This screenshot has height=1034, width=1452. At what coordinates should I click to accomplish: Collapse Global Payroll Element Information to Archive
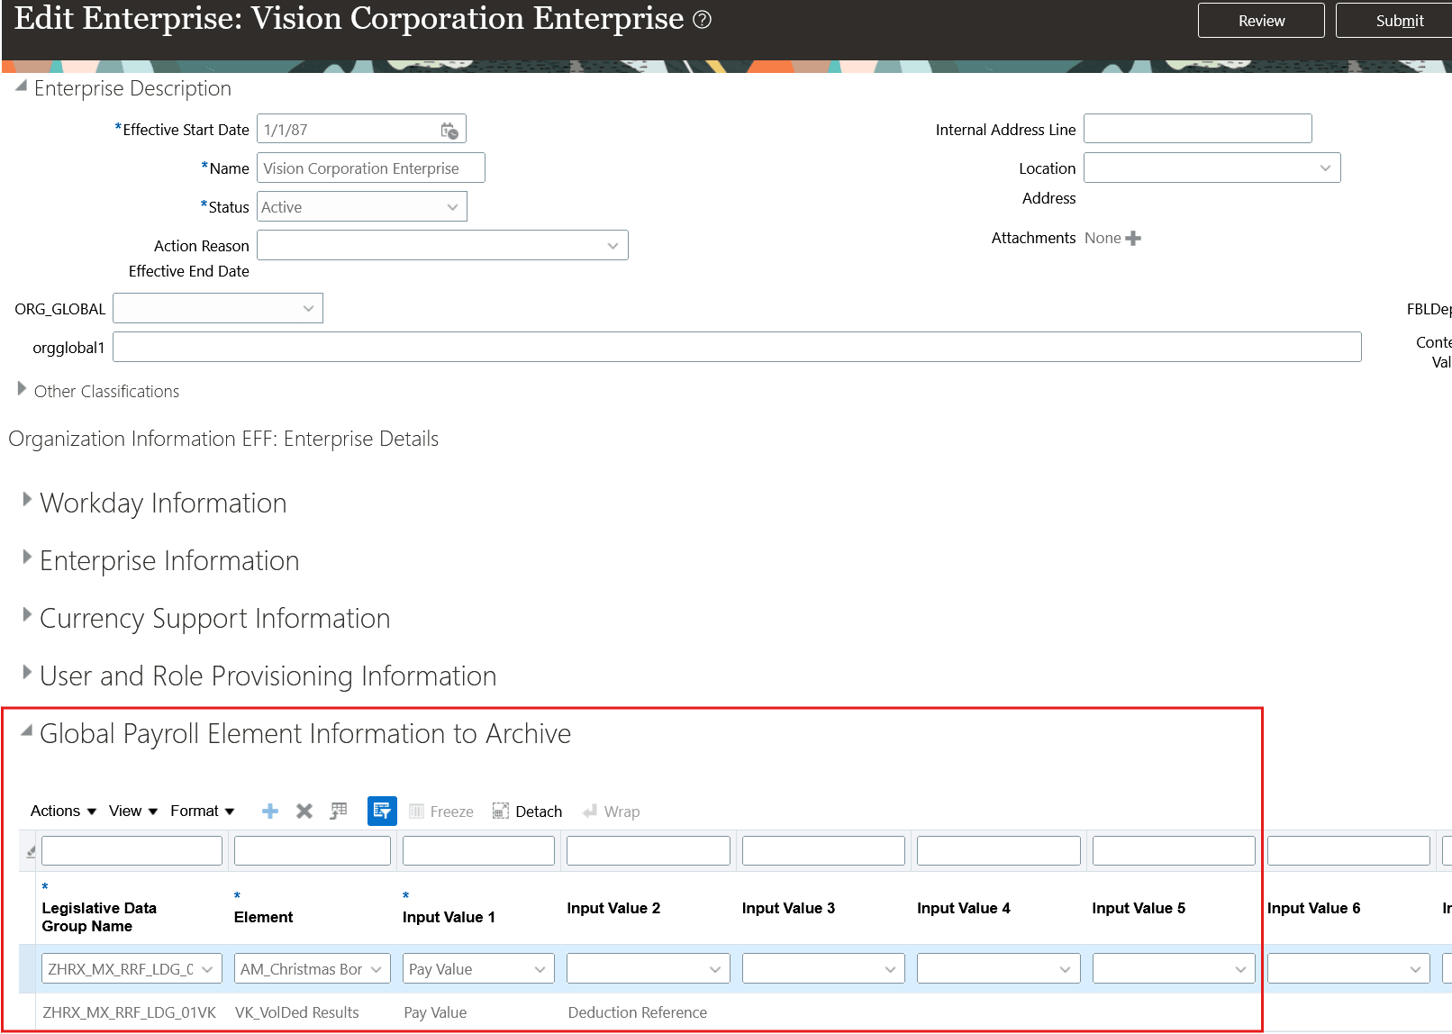click(x=26, y=730)
